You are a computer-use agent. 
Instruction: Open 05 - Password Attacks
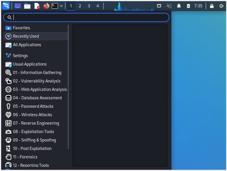point(36,106)
